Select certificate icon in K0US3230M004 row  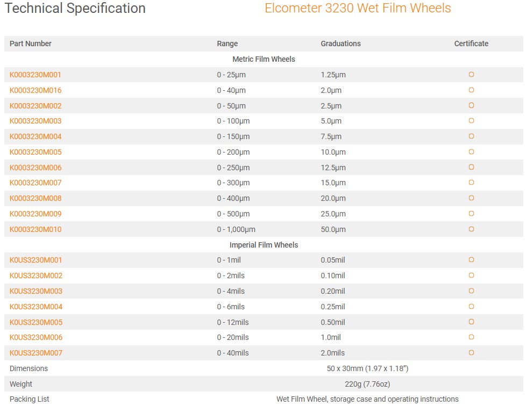(471, 307)
